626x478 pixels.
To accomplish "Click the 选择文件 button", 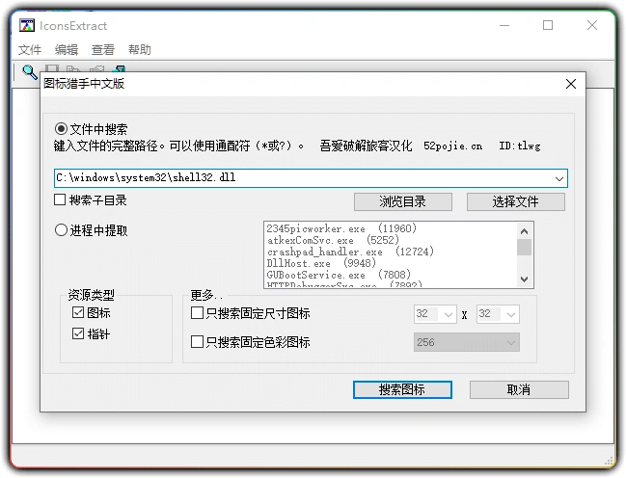I will 516,201.
